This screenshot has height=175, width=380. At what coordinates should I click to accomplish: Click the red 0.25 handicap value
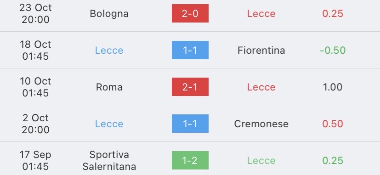click(x=333, y=14)
